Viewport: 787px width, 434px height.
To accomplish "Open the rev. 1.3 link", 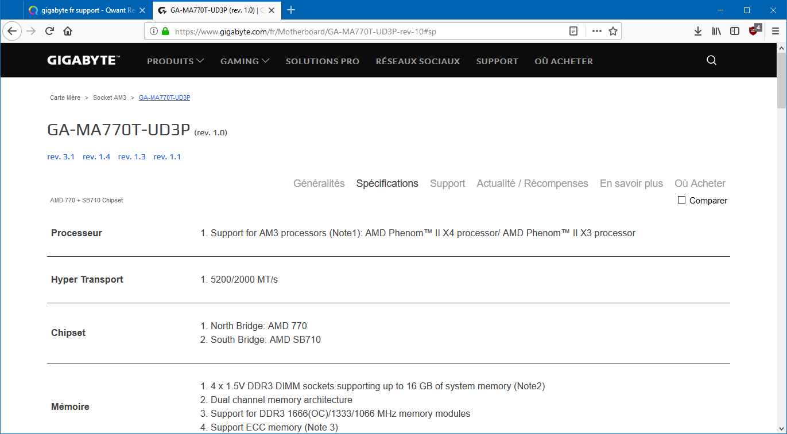I will [x=132, y=157].
